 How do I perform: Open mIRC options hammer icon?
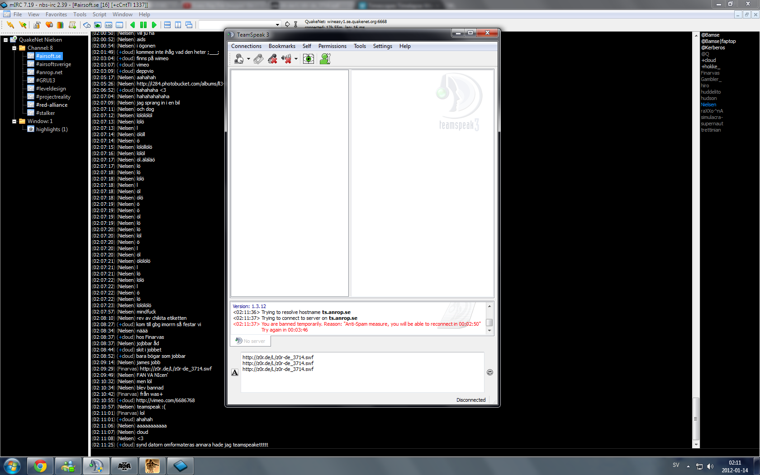pos(37,25)
